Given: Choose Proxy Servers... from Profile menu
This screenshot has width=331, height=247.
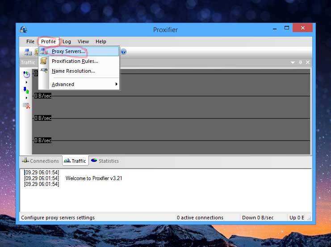Looking at the screenshot, I should 79,51.
